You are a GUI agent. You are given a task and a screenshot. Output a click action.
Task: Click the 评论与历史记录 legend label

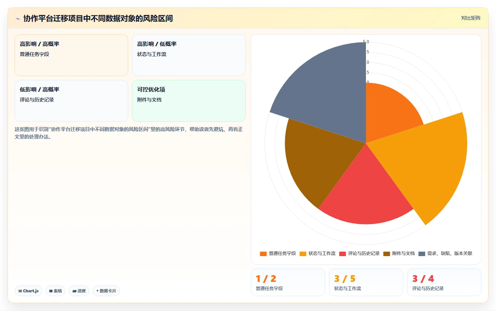[x=364, y=254]
